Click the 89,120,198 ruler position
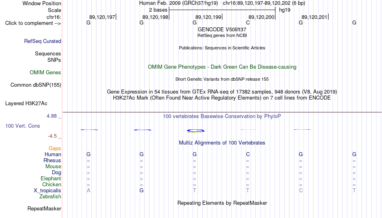 click(x=155, y=17)
